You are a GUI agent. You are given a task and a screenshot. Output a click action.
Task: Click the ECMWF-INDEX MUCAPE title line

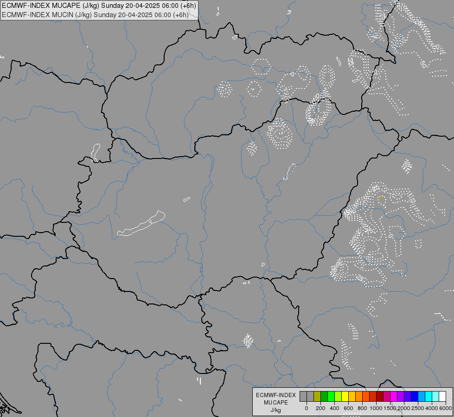pyautogui.click(x=99, y=6)
